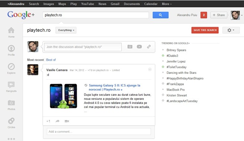Click the green up arrow next to #Diablo3

coord(163,55)
